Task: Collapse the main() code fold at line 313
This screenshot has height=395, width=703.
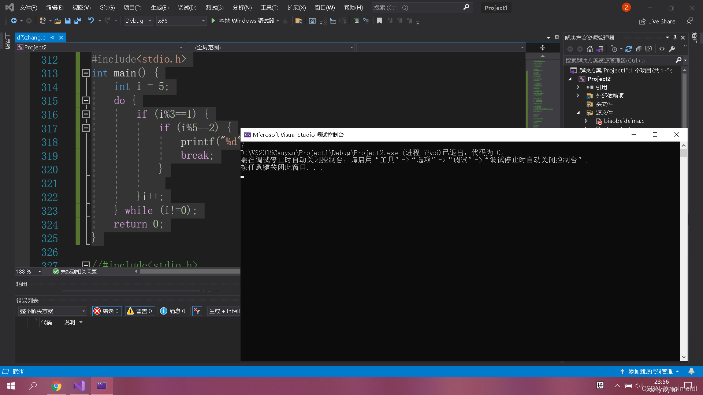Action: (86, 73)
